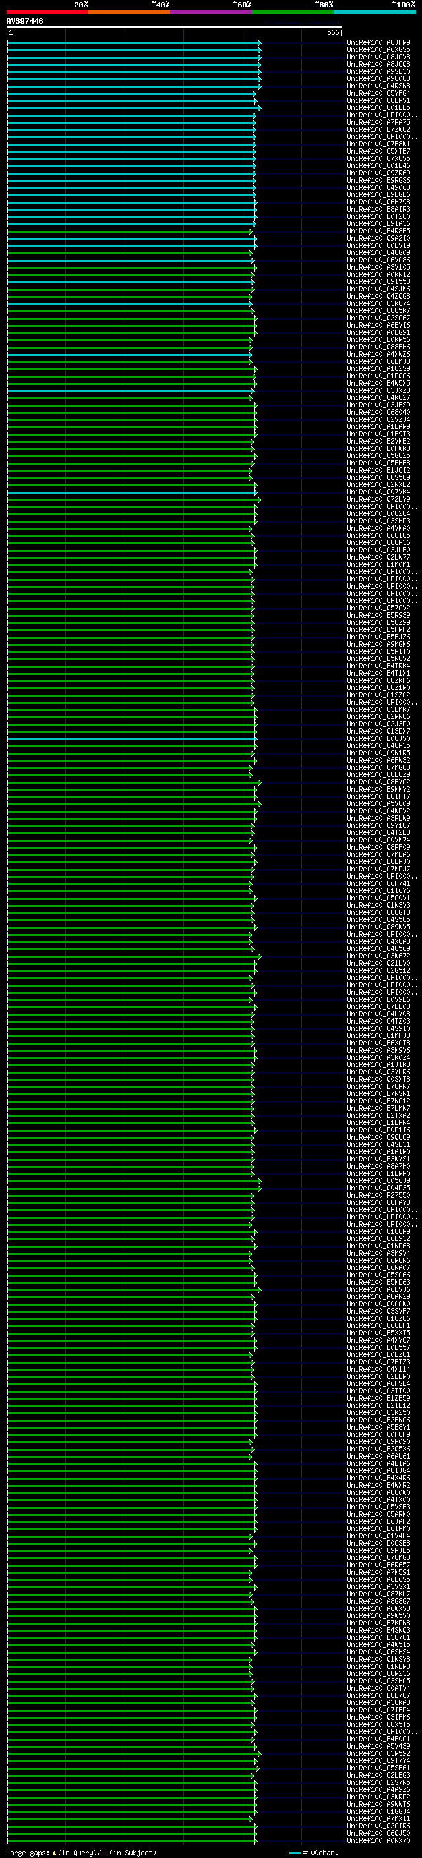This screenshot has width=422, height=1858.
Task: Open hit UniRef100_A4RSN8
Action: point(378,86)
